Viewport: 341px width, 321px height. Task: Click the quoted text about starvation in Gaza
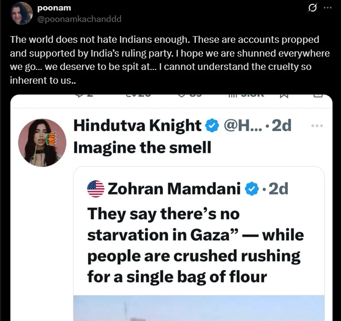[x=195, y=245]
